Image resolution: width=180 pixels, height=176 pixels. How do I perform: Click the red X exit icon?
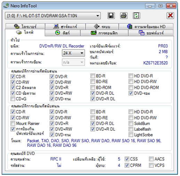(170, 16)
